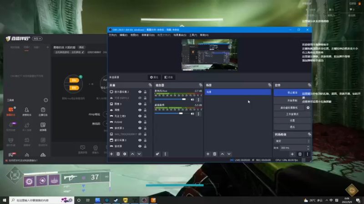Open the 工具(T) menu in OBS
The height and width of the screenshot is (204, 364).
pos(193,35)
